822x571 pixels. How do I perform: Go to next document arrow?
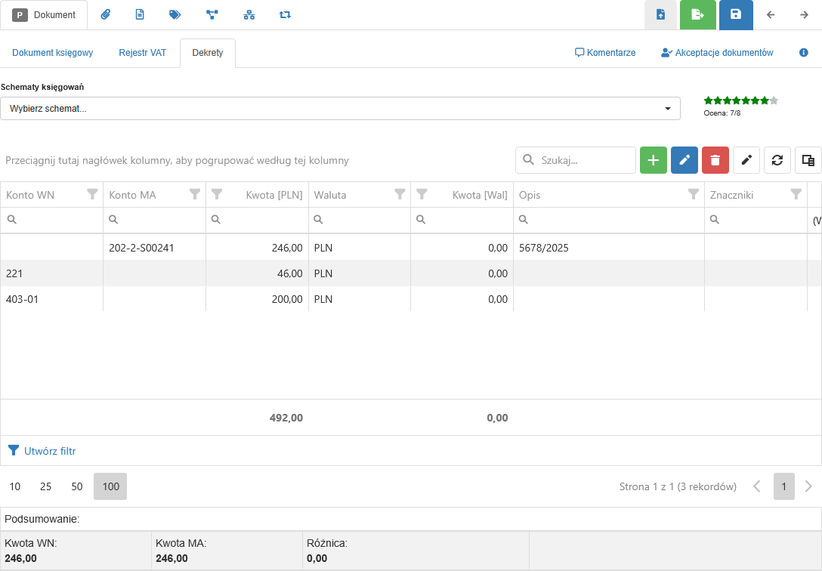tap(804, 14)
